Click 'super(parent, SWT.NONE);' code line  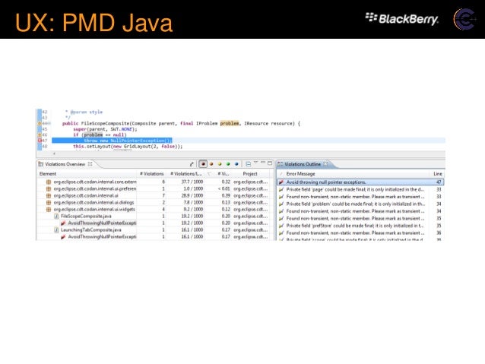pos(105,129)
